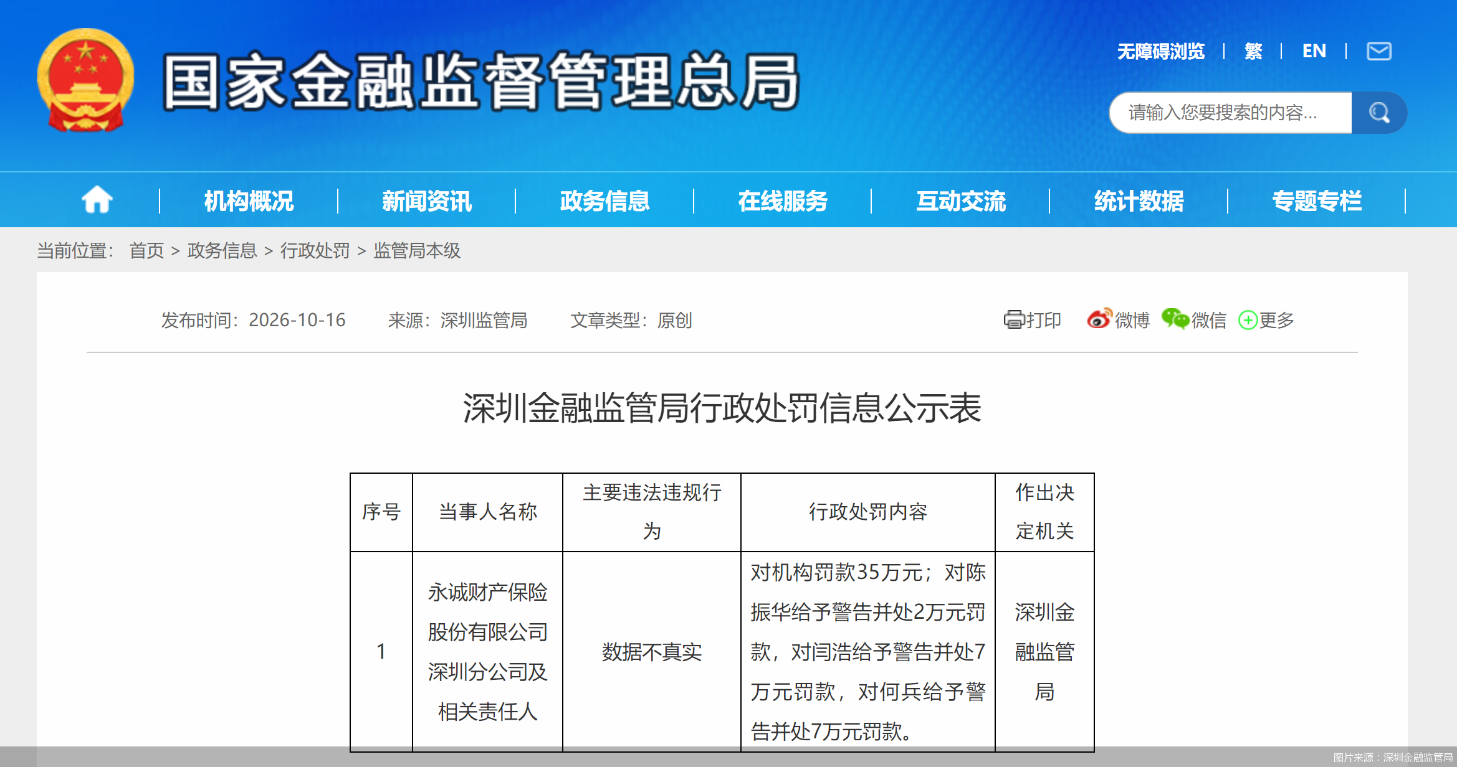Open 在线服务 menu
Screen dimensions: 1457x767
tap(783, 200)
